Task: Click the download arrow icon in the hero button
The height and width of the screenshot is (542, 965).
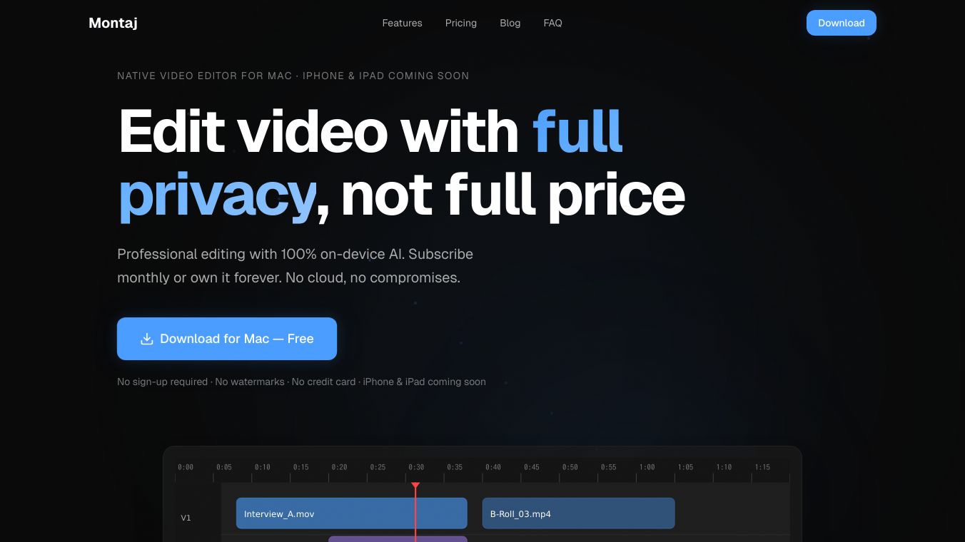Action: (x=147, y=339)
